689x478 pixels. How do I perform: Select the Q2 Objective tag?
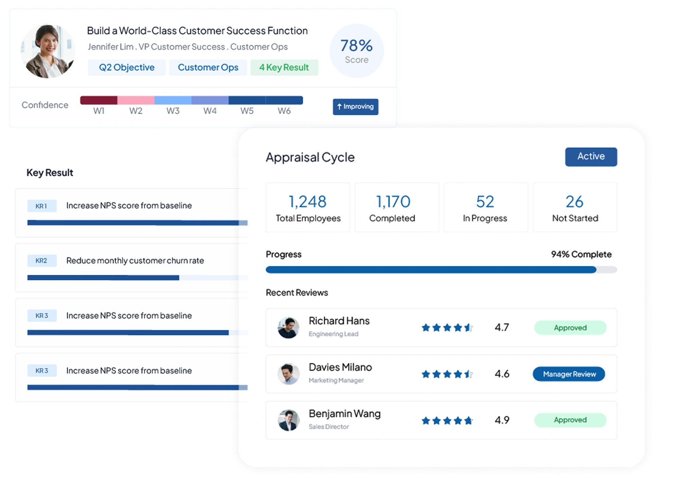click(x=127, y=68)
